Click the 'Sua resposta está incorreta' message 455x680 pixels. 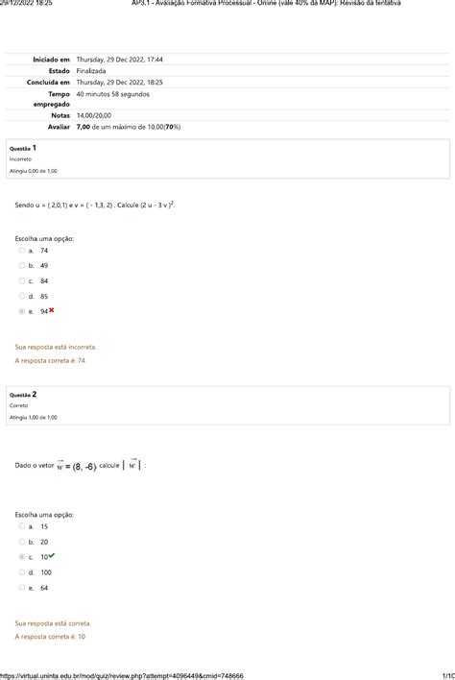click(56, 347)
